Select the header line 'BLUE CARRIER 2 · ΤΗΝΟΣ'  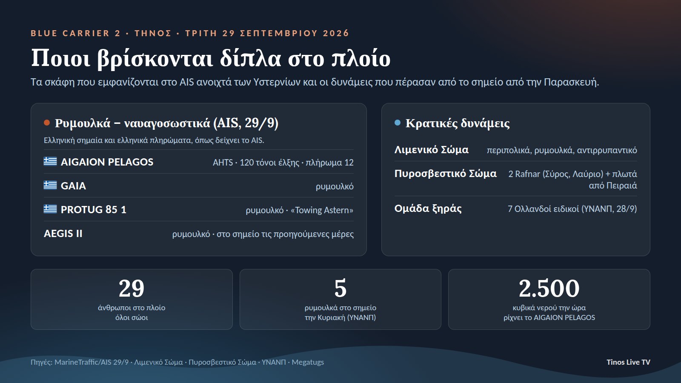point(101,33)
